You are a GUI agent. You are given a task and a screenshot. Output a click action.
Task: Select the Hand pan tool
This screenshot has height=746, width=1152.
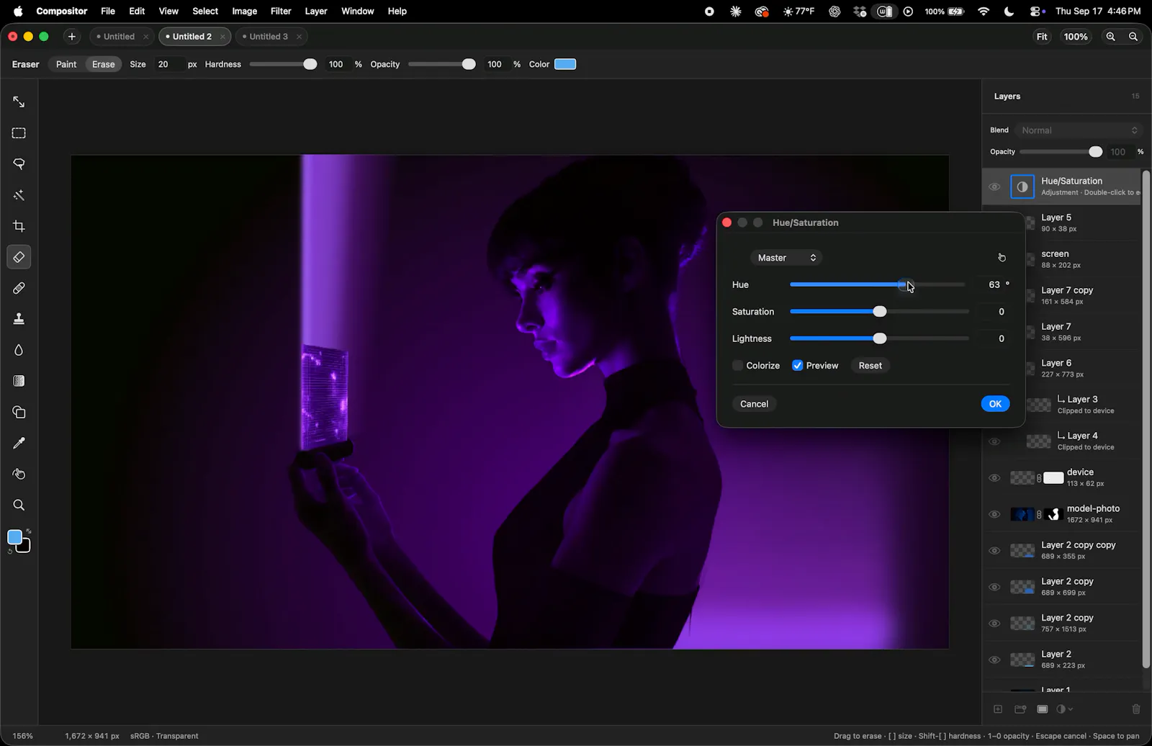[x=19, y=474]
